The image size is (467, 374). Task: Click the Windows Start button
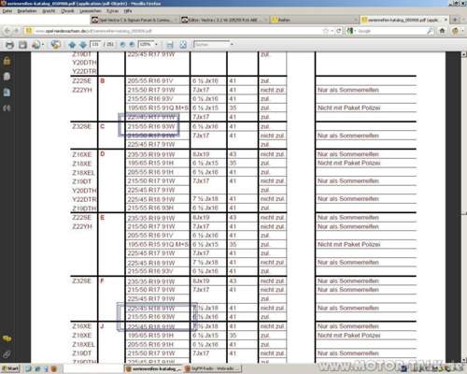point(10,368)
